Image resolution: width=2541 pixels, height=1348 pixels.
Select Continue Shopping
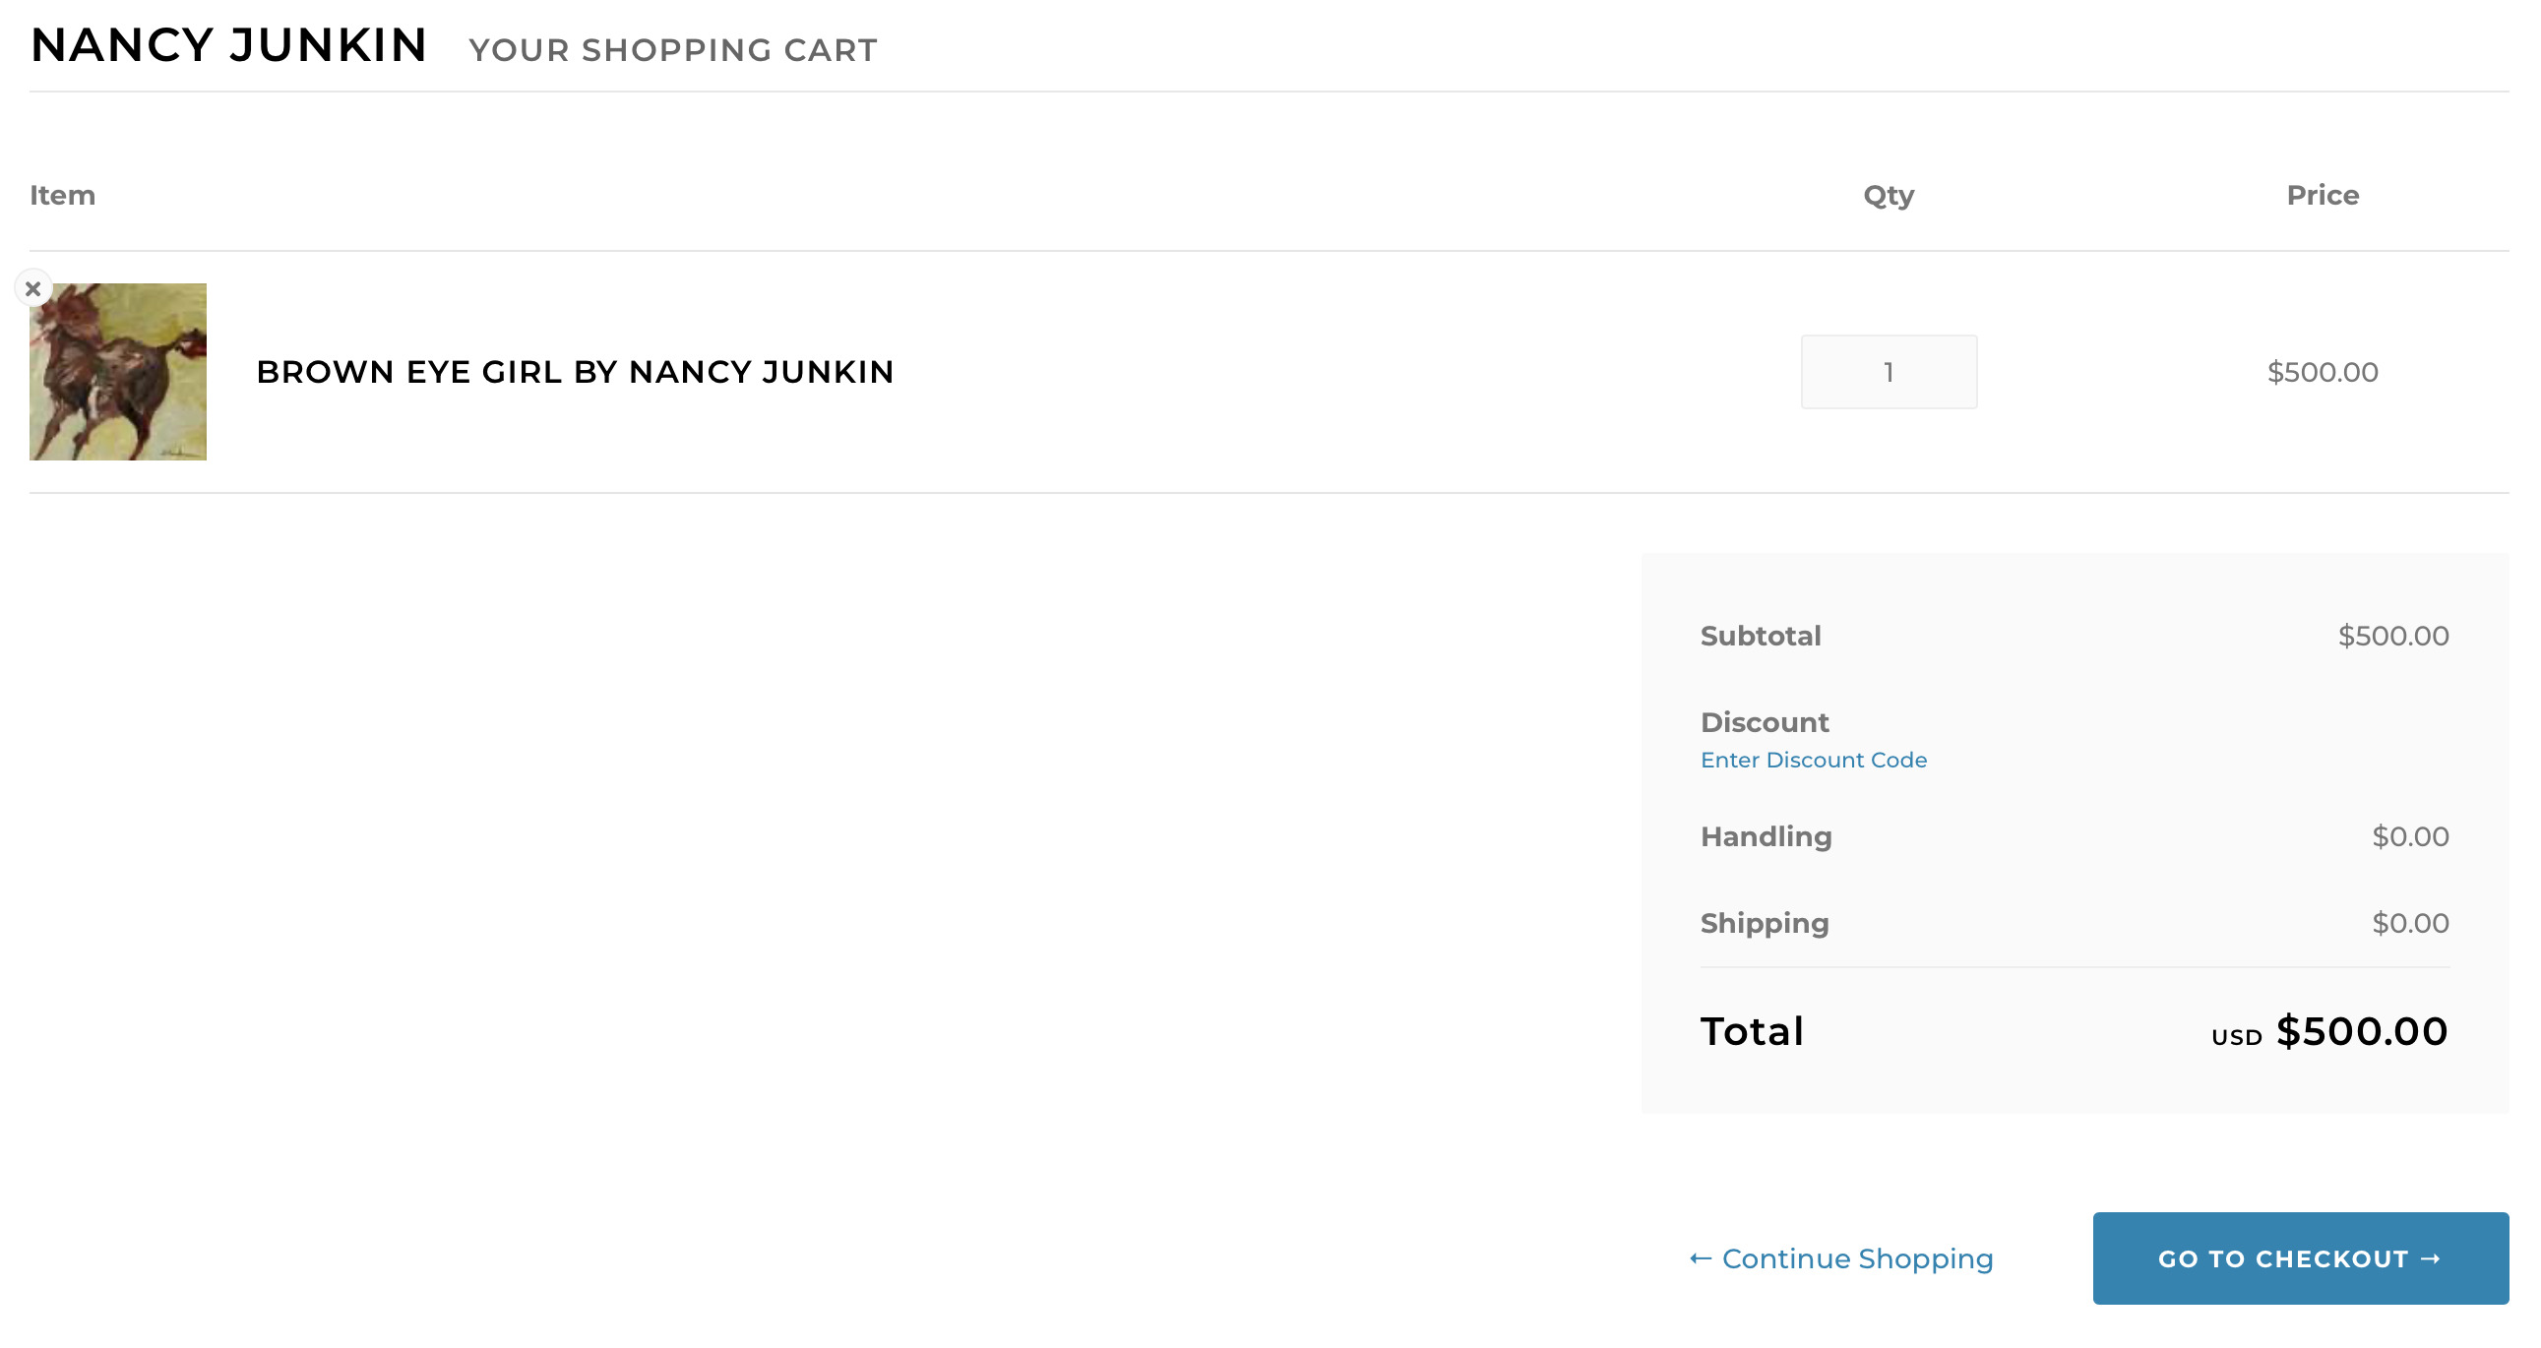tap(1857, 1258)
